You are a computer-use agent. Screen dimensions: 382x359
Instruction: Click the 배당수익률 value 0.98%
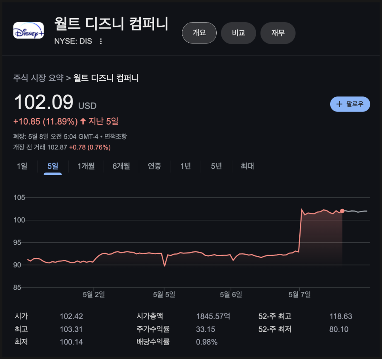click(x=206, y=342)
